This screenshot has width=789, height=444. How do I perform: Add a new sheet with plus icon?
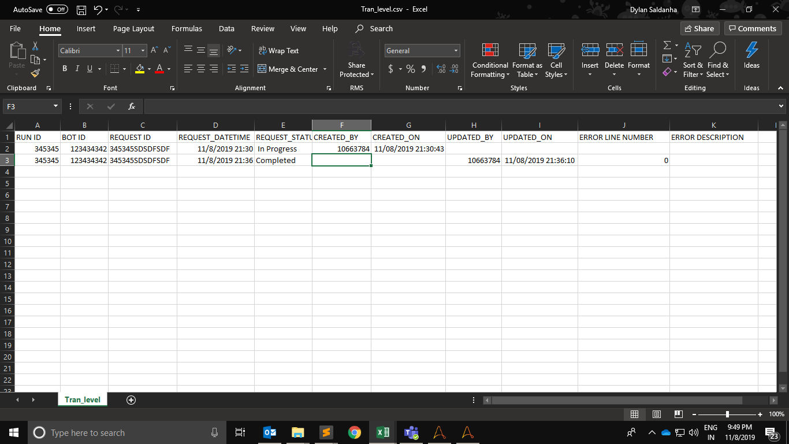[131, 400]
